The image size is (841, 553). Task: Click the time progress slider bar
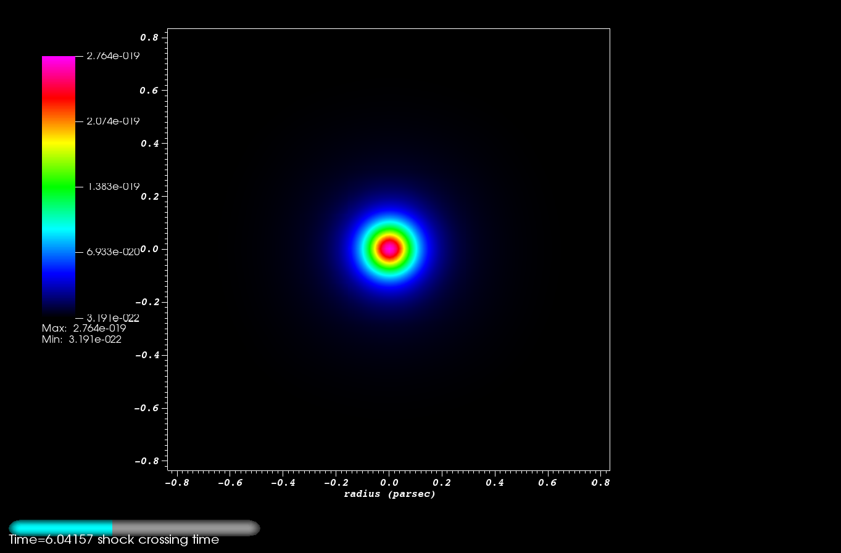135,528
